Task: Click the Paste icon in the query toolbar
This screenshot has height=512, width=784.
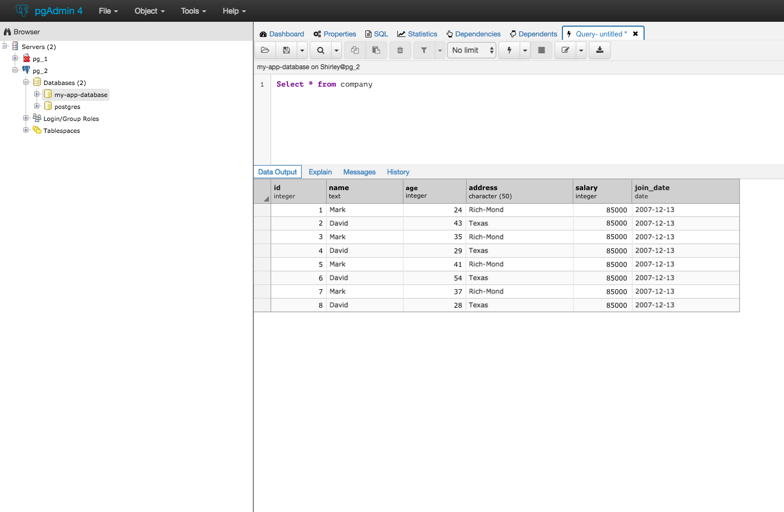Action: click(x=376, y=50)
